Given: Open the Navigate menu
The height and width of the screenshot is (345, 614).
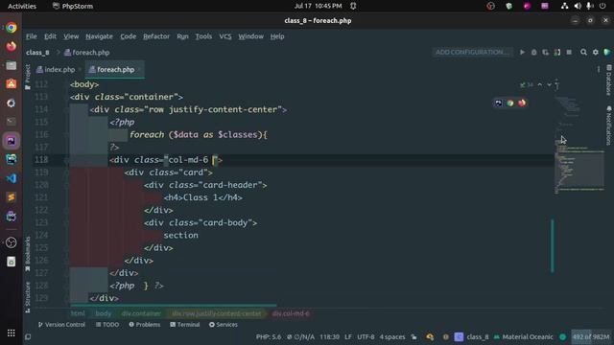Looking at the screenshot, I should [x=99, y=36].
